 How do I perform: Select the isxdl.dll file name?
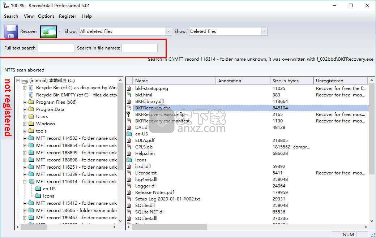click(143, 166)
